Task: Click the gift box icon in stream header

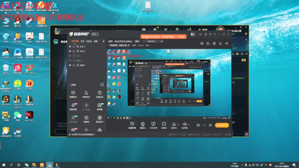Action: (202, 43)
